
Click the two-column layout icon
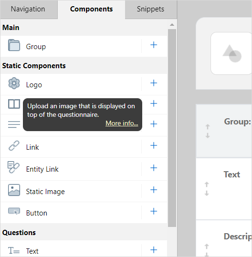[14, 104]
